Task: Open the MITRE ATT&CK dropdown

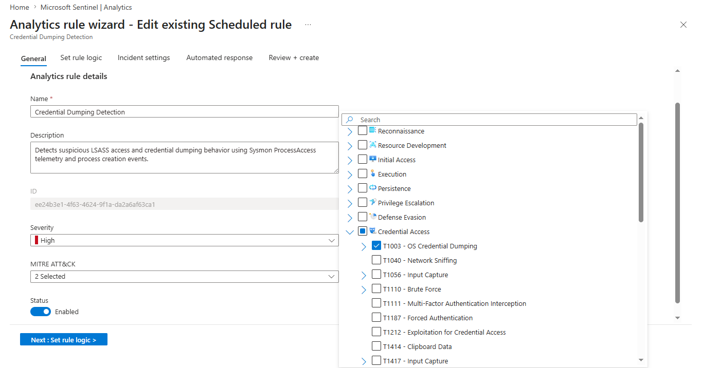Action: (x=184, y=276)
